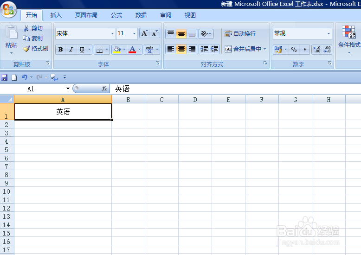
Task: Increase indent in alignment group
Action: (x=214, y=49)
